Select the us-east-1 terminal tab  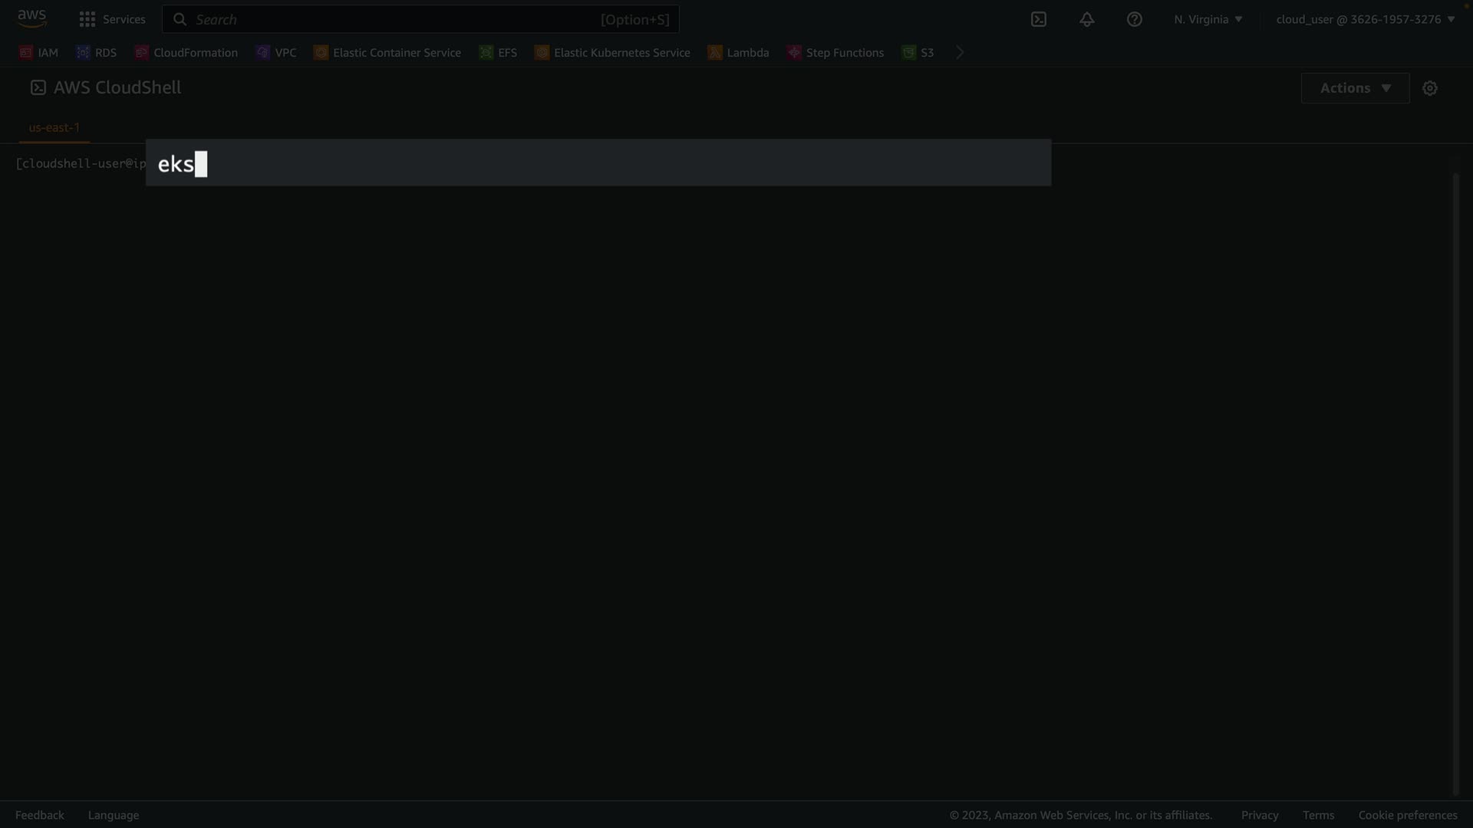tap(54, 127)
